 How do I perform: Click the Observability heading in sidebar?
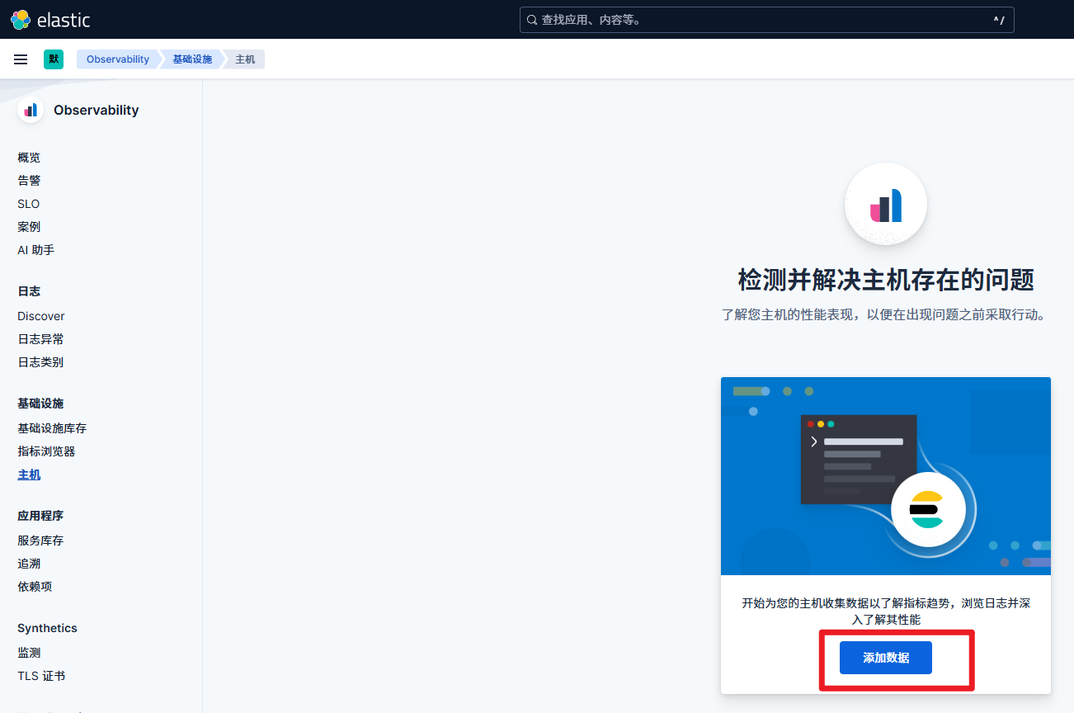97,110
